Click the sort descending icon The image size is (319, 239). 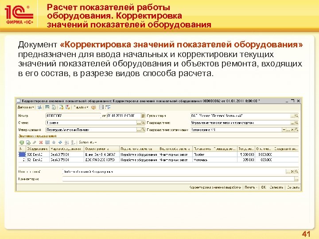[73, 143]
